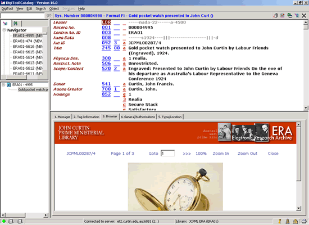Viewport: 309px width, 225px height.
Task: Select ERA01-6615 in the Navigator
Action: coord(28,52)
